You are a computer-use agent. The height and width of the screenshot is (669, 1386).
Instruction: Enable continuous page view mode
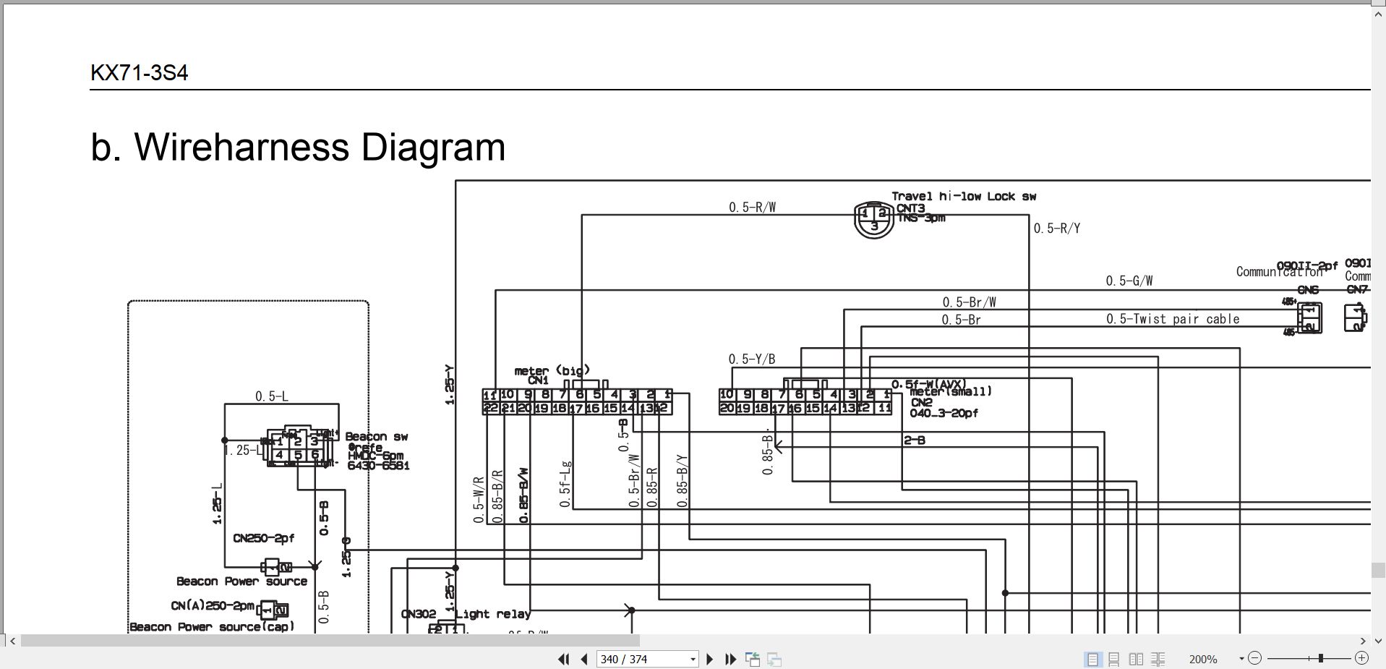[x=1114, y=659]
